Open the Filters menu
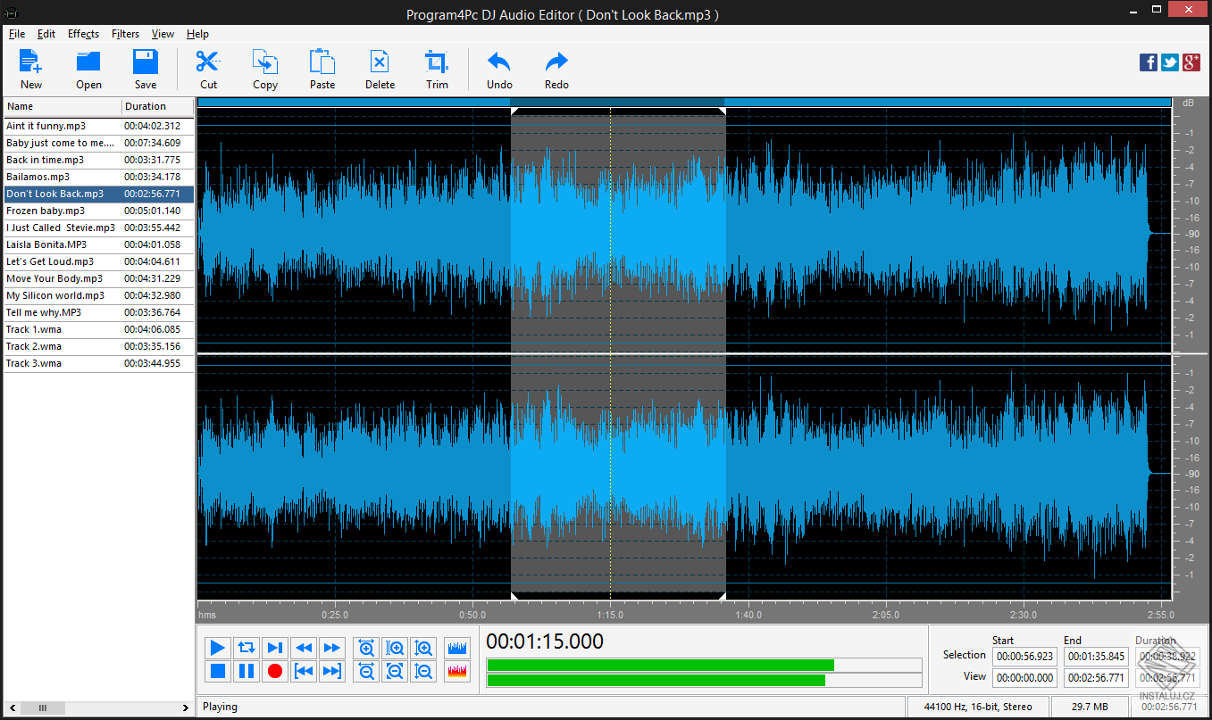 click(125, 34)
